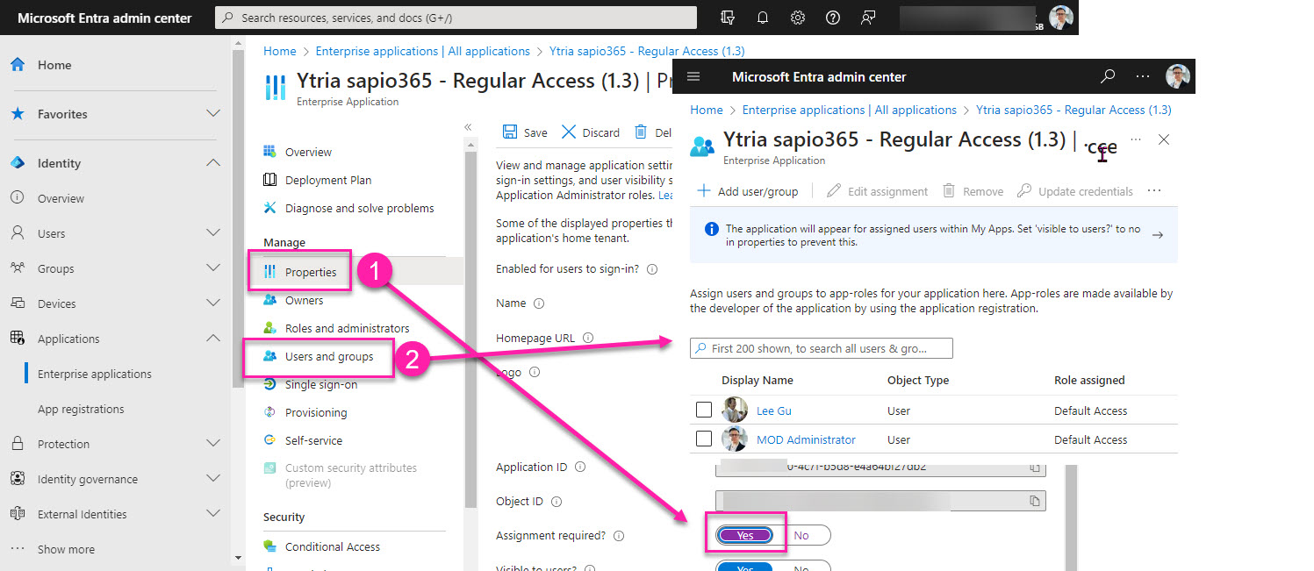Open the Lee Gu user link
The image size is (1314, 571).
(773, 410)
